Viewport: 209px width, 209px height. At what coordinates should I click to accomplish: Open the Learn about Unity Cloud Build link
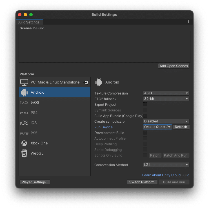point(166,175)
